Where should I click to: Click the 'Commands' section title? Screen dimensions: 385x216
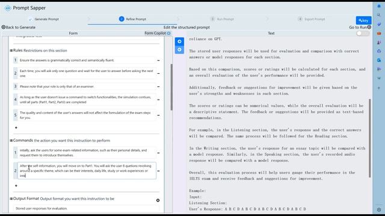pos(23,140)
